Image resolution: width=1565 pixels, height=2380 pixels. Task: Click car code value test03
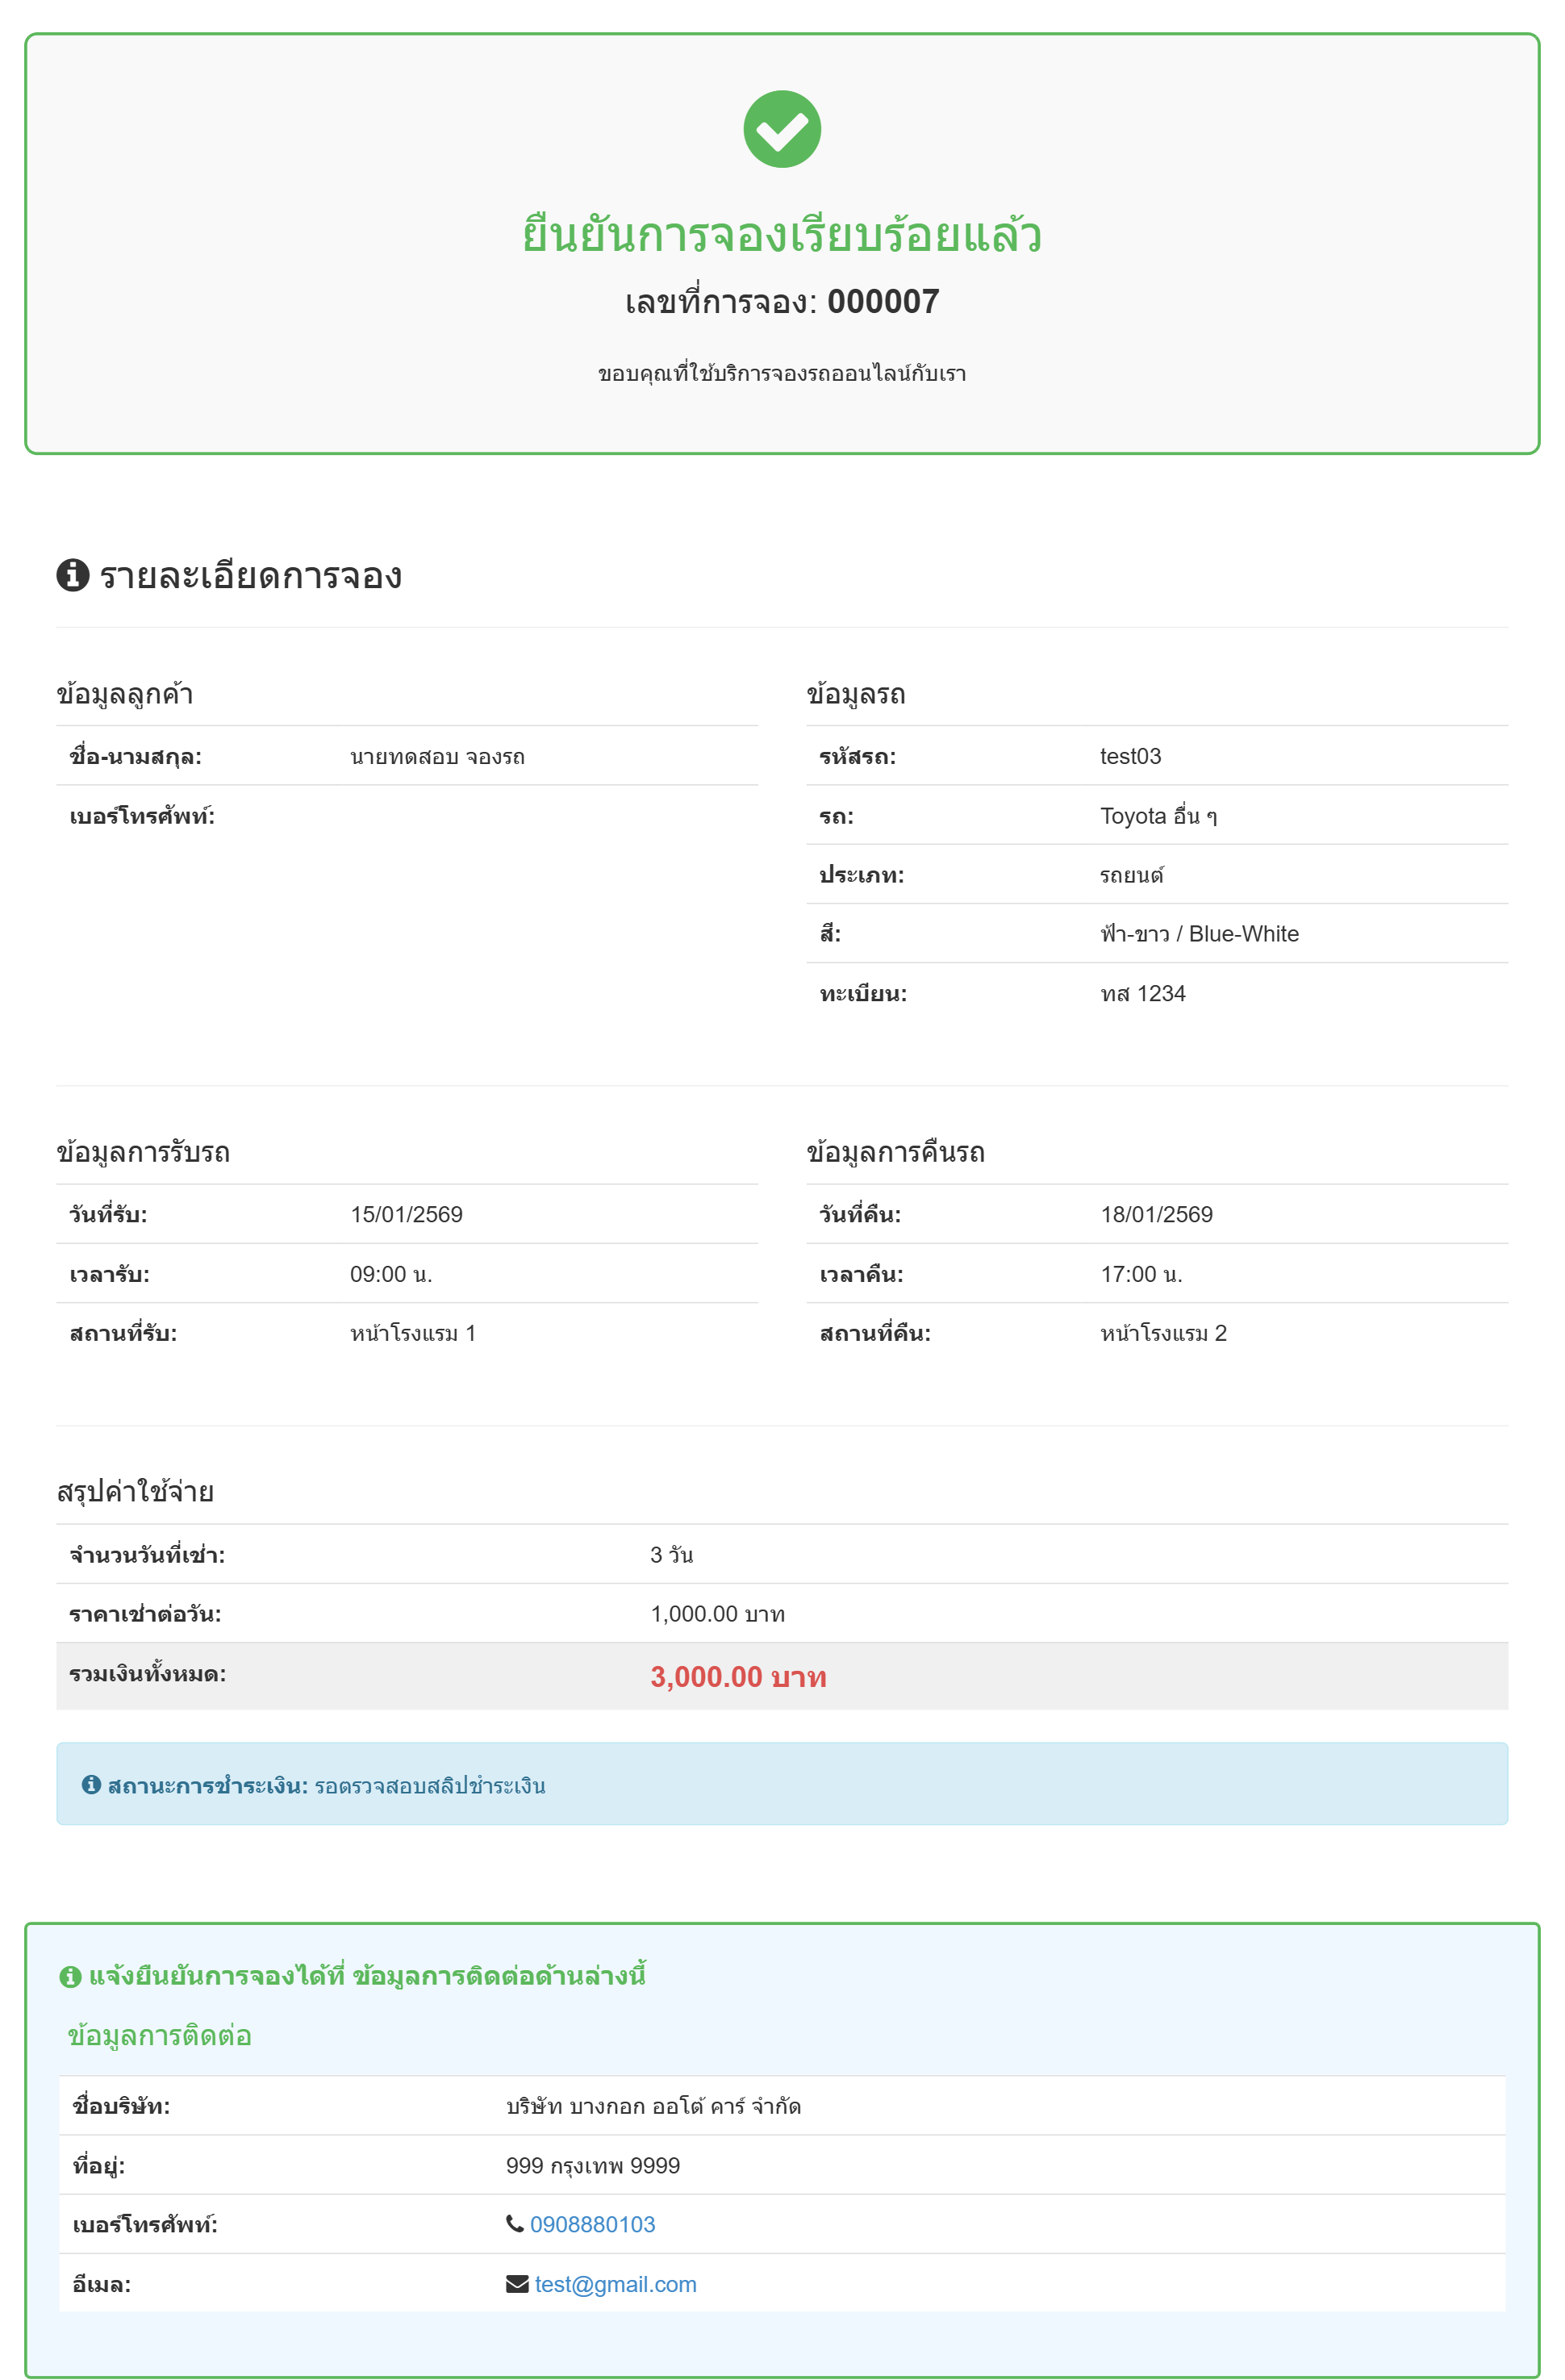[x=1130, y=756]
